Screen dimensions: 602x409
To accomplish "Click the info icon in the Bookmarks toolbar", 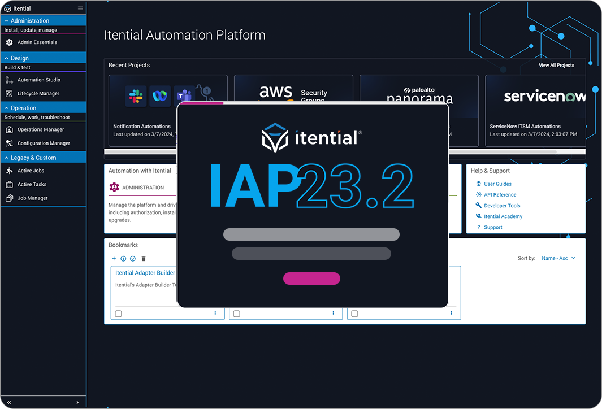I will 123,259.
